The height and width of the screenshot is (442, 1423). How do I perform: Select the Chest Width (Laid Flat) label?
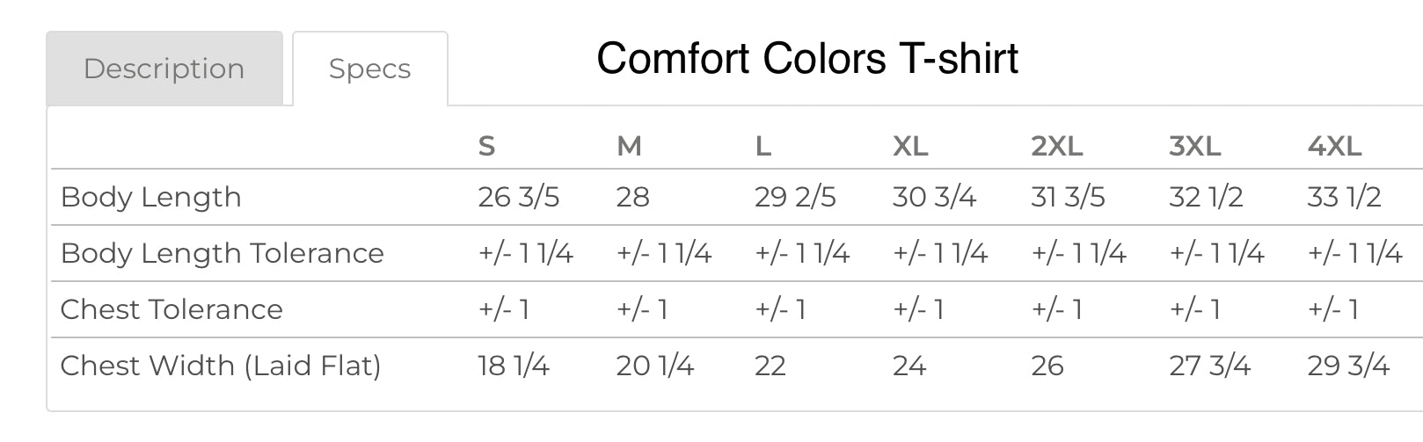[220, 366]
